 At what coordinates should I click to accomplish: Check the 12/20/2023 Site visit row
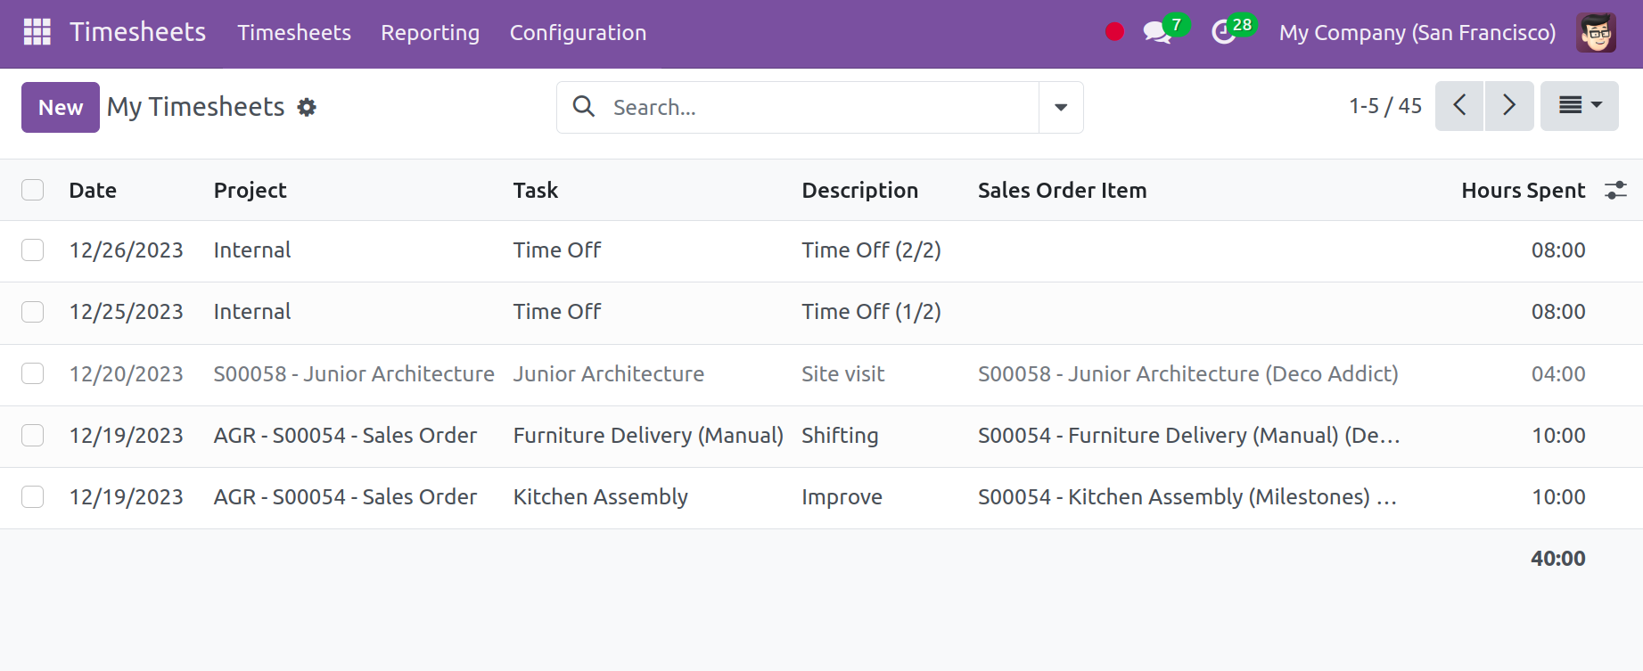click(33, 373)
